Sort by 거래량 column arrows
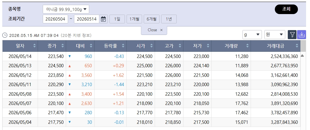This screenshot has height=130, width=310. (x=247, y=46)
